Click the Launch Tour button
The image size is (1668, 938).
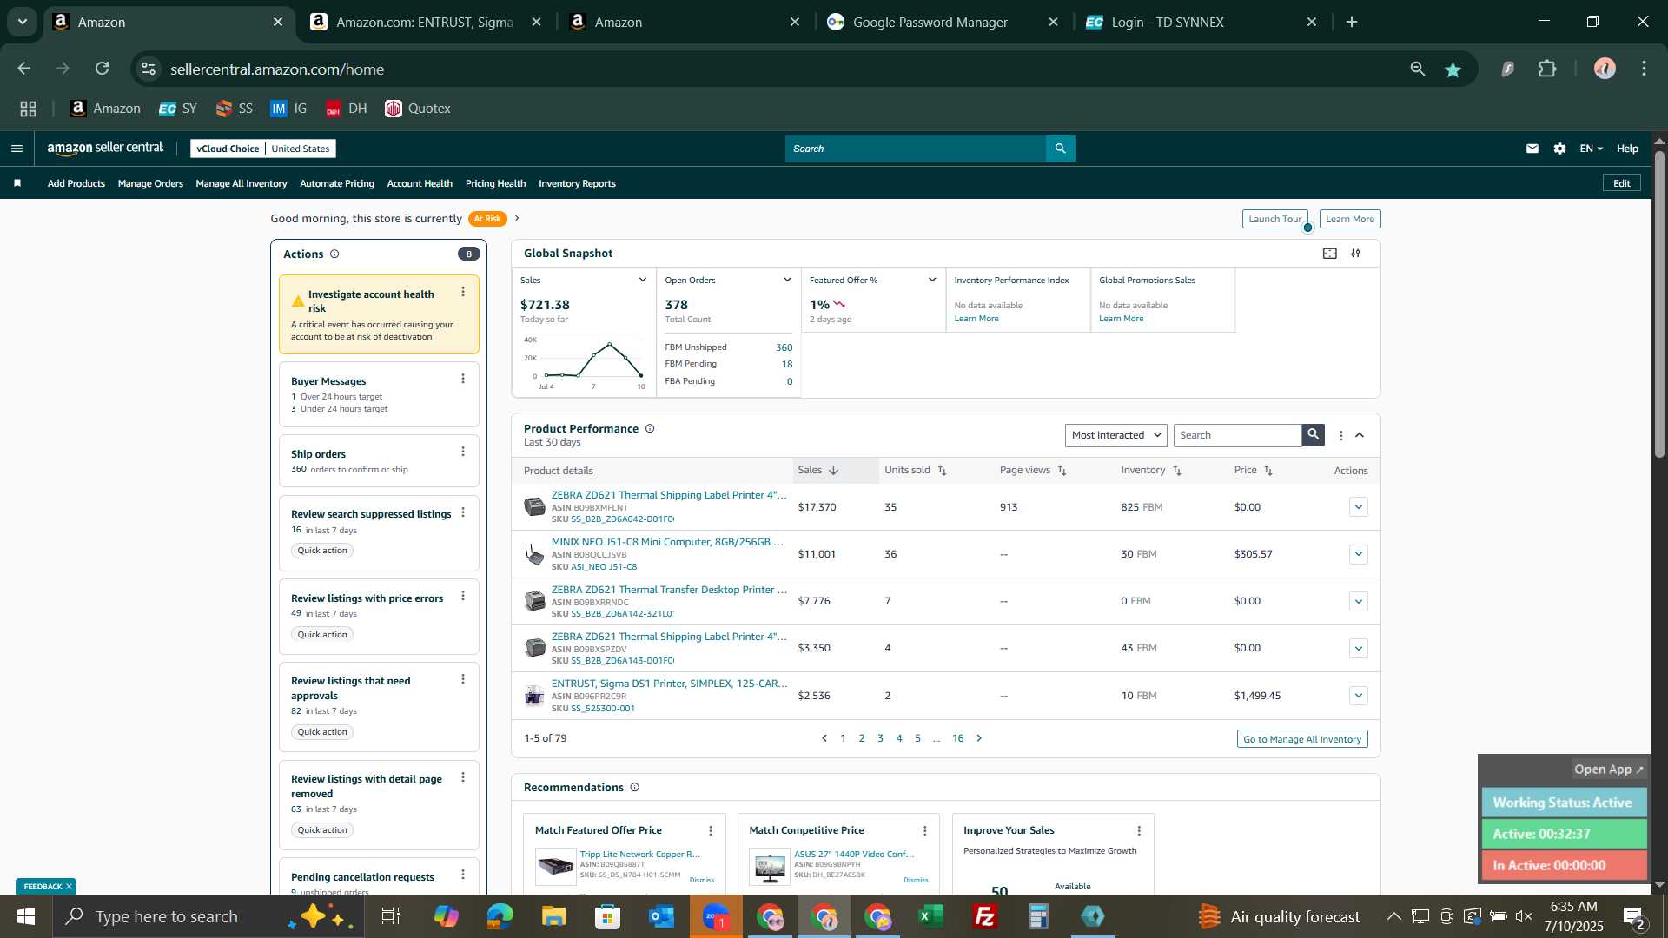point(1274,219)
